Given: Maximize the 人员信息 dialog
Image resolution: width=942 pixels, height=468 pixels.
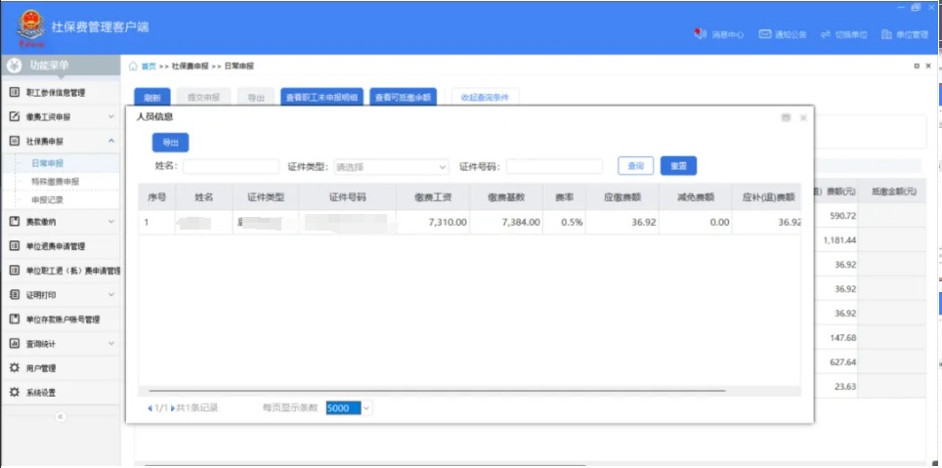Looking at the screenshot, I should 786,117.
